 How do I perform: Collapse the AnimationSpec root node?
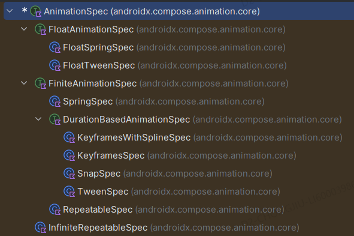[x=10, y=11]
